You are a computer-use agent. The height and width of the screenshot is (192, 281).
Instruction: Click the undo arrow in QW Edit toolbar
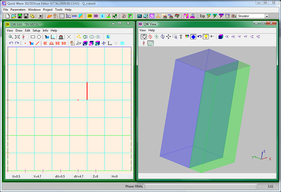(x=11, y=43)
